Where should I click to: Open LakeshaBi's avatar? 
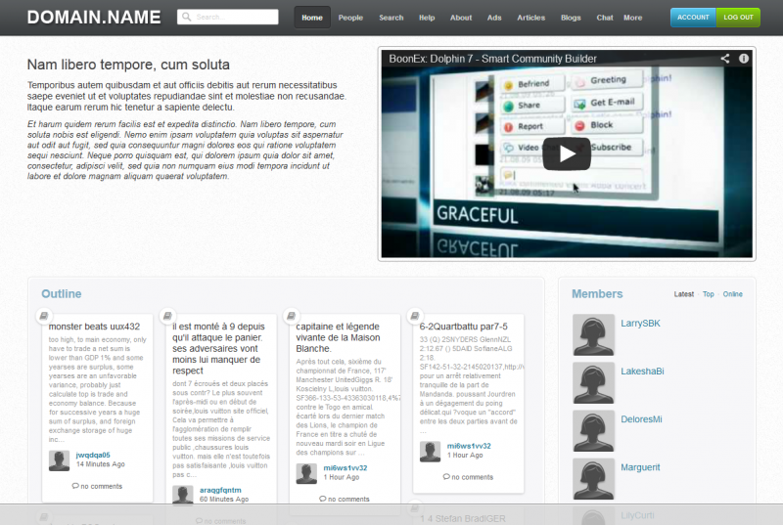pos(593,382)
